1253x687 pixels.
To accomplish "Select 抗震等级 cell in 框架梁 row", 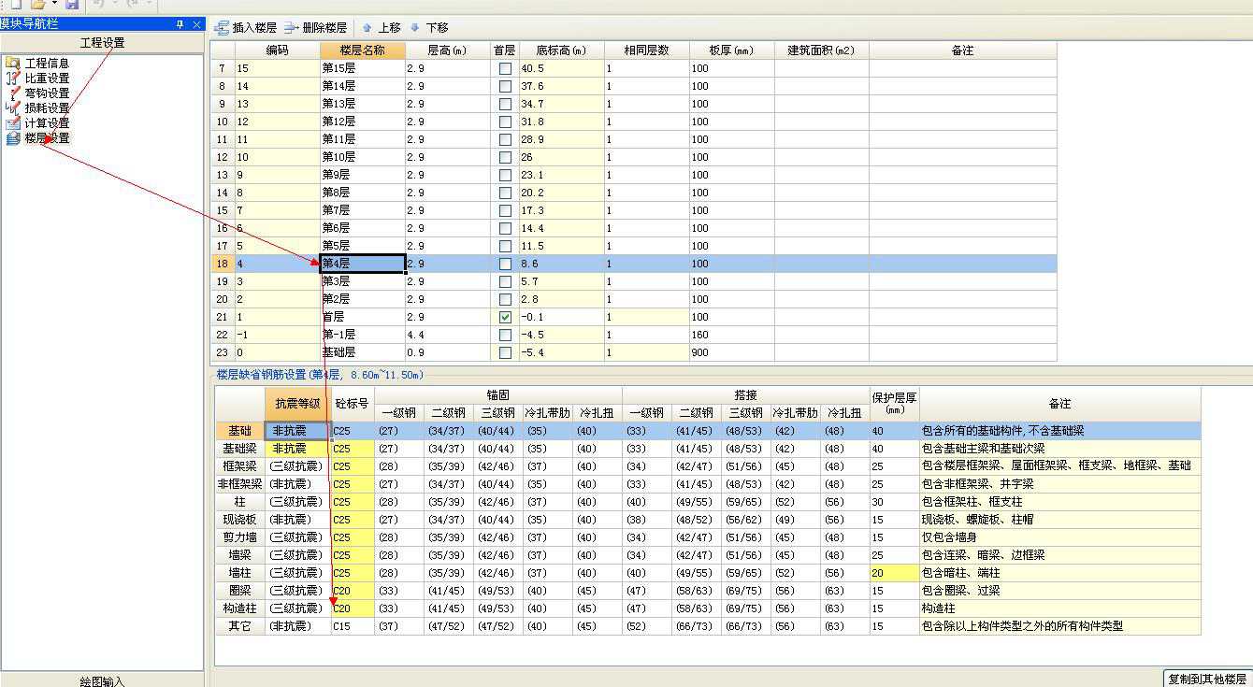I will click(x=297, y=466).
